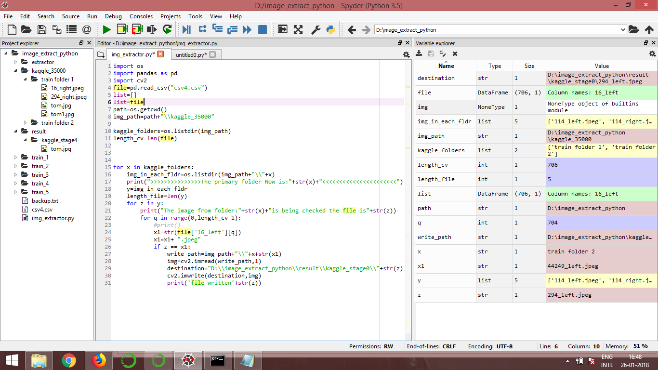Open the Consoles menu

coord(141,16)
